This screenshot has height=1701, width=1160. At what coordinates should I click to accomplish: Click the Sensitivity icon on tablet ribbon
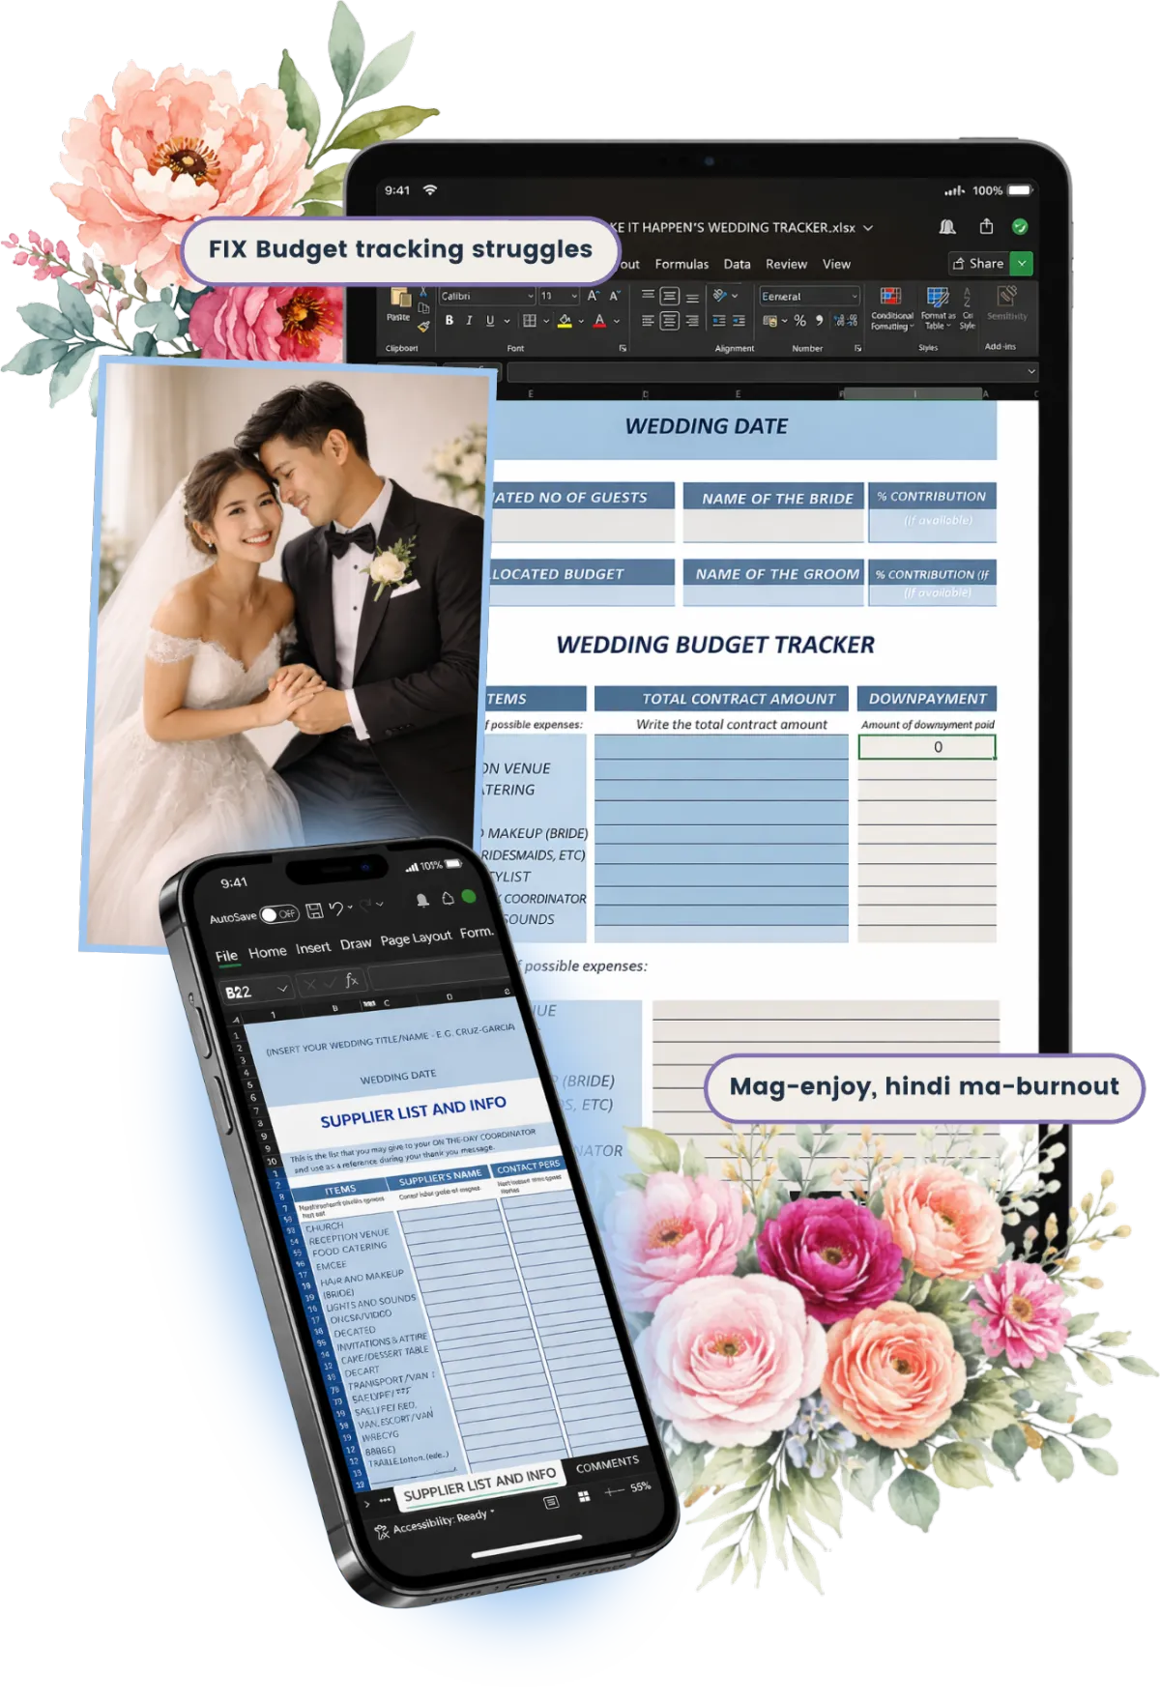point(1007,303)
